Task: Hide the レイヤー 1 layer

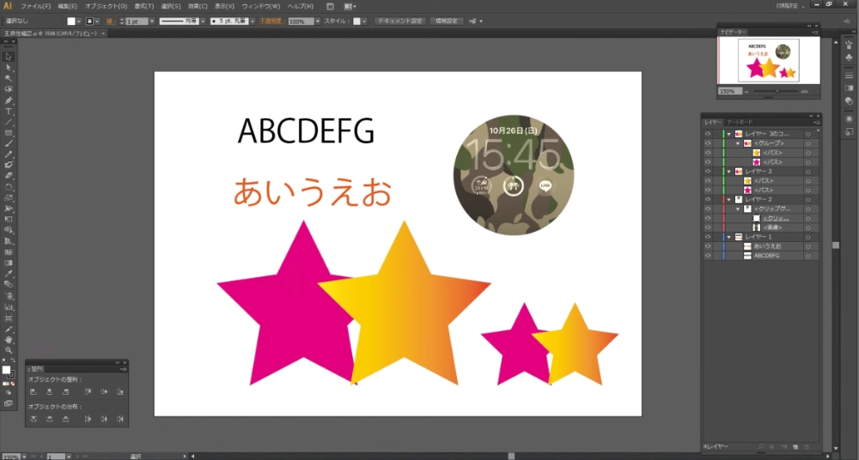Action: 708,237
